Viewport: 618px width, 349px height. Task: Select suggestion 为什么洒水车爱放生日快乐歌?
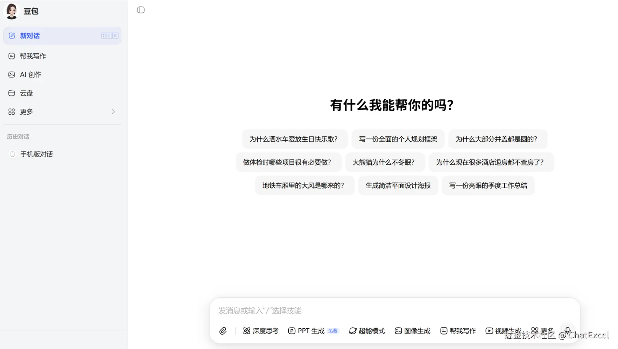(295, 139)
